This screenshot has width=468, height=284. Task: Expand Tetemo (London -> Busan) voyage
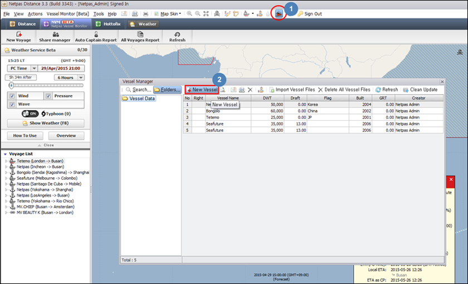coord(6,161)
